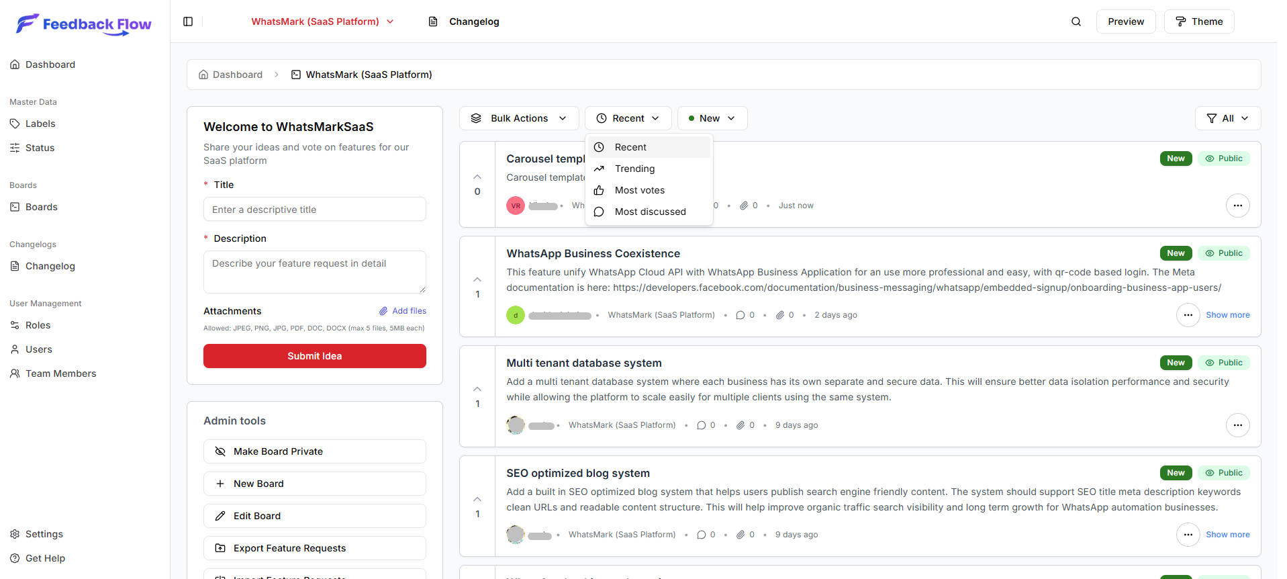Viewport: 1287px width, 579px height.
Task: Open the search magnifier icon
Action: click(1076, 21)
